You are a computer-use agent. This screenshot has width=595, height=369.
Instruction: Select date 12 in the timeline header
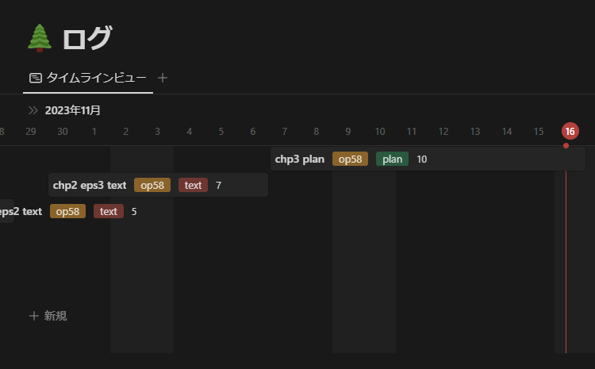443,132
